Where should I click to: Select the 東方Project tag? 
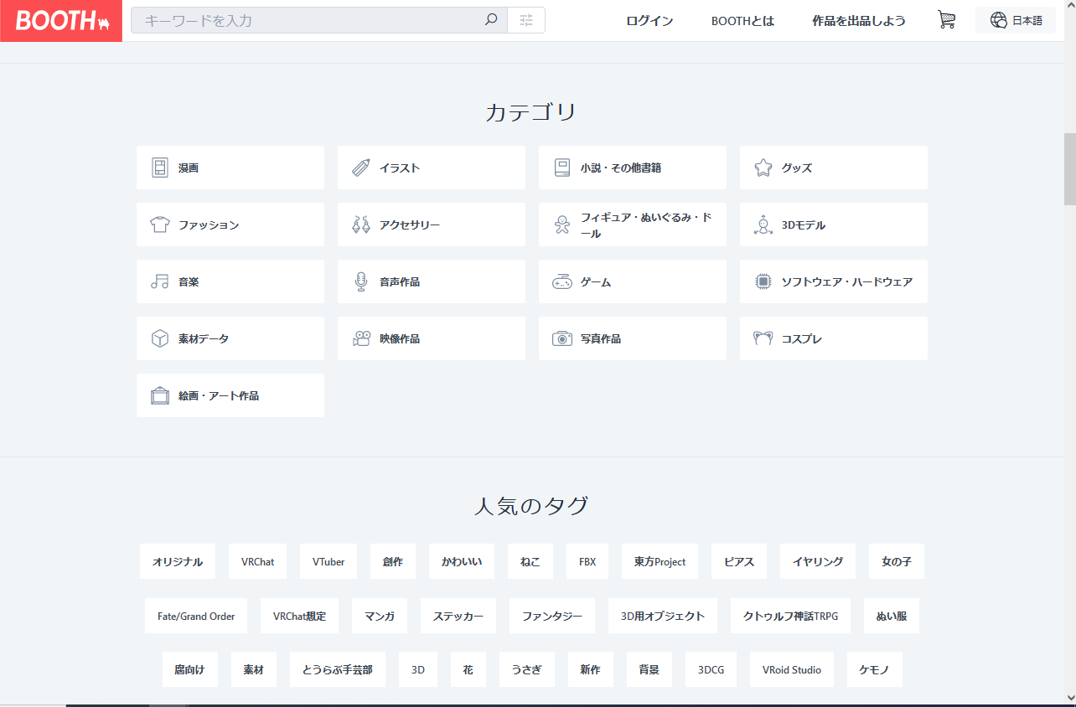tap(660, 561)
